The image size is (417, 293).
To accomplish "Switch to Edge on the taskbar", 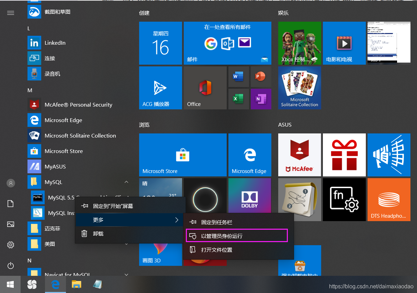I will coord(55,284).
